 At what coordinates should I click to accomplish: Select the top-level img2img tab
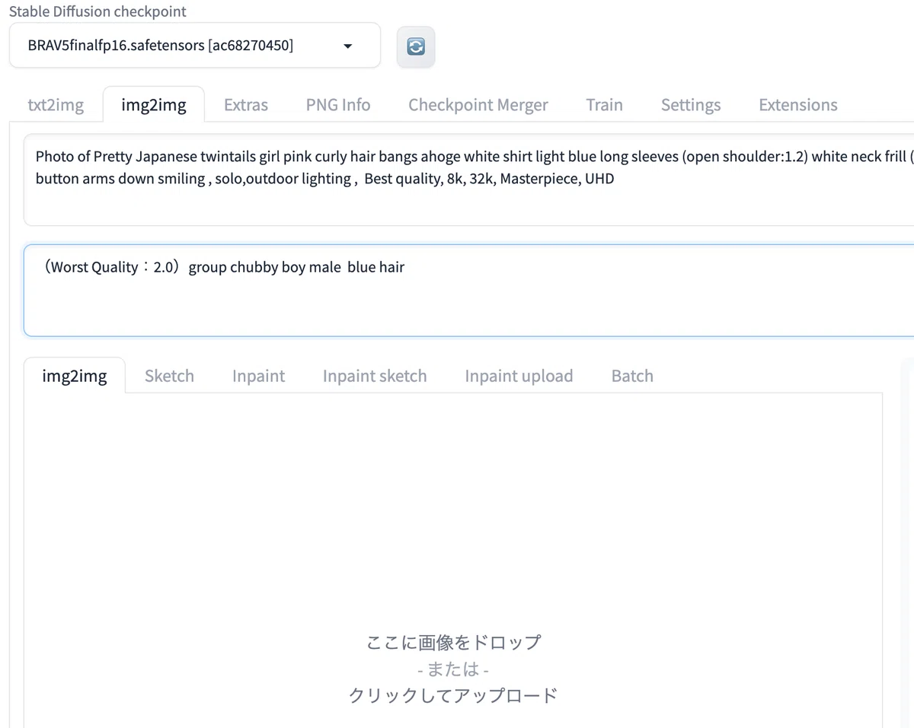(x=154, y=105)
